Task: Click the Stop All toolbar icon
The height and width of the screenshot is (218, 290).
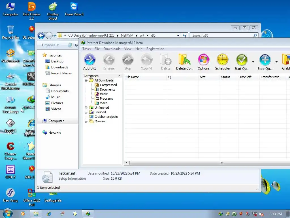Action: point(147,62)
